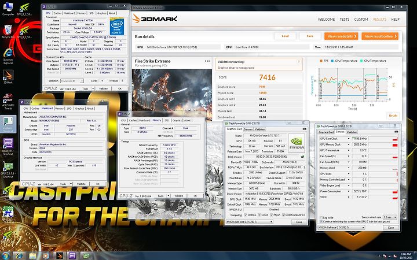Open the Graphics tab in the CPU-Z Memory window
Screen dimensions: 417x260
177,120
